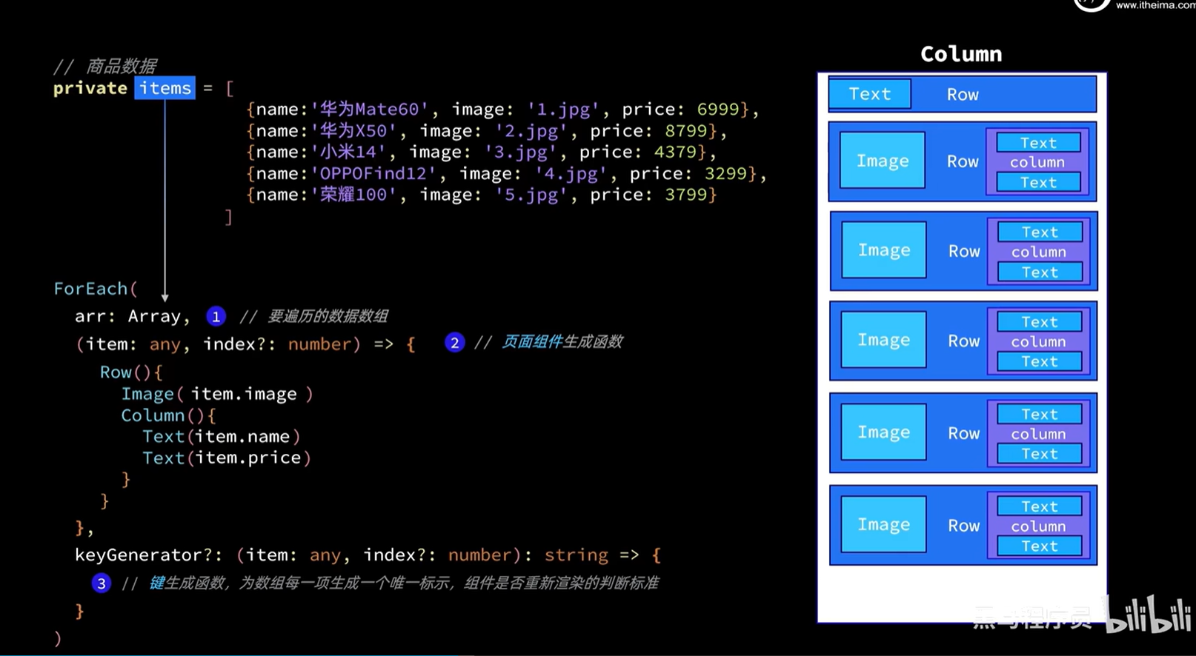Select the highlighted 'items' variable name

click(x=165, y=88)
